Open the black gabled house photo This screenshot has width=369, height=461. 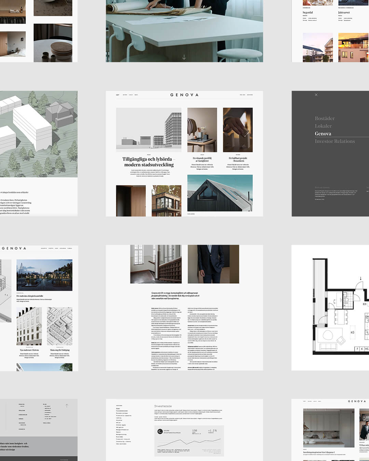(x=220, y=193)
